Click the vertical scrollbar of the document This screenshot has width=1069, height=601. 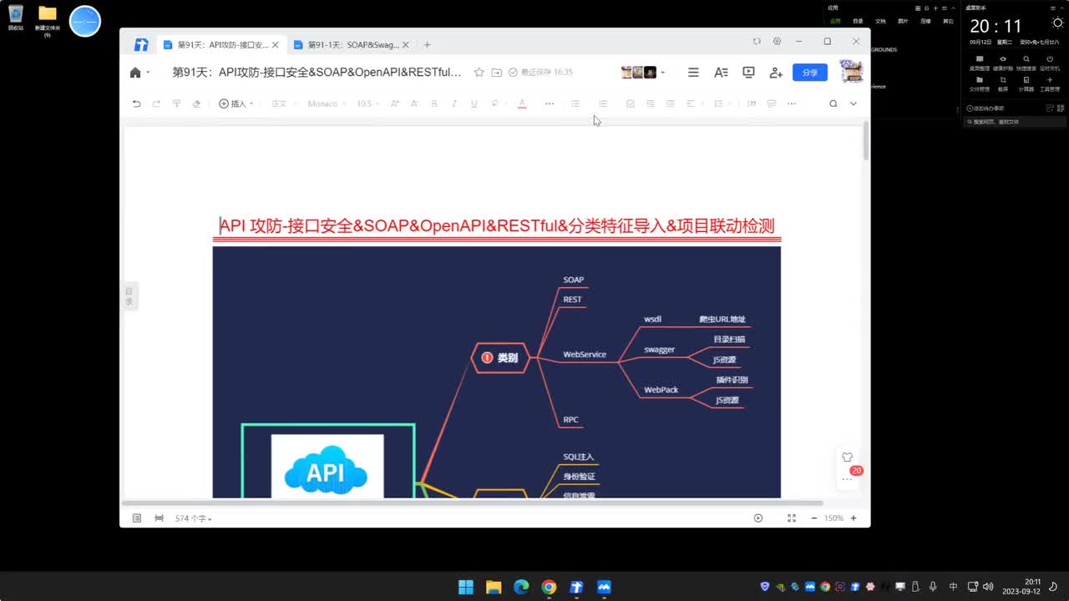(x=865, y=140)
